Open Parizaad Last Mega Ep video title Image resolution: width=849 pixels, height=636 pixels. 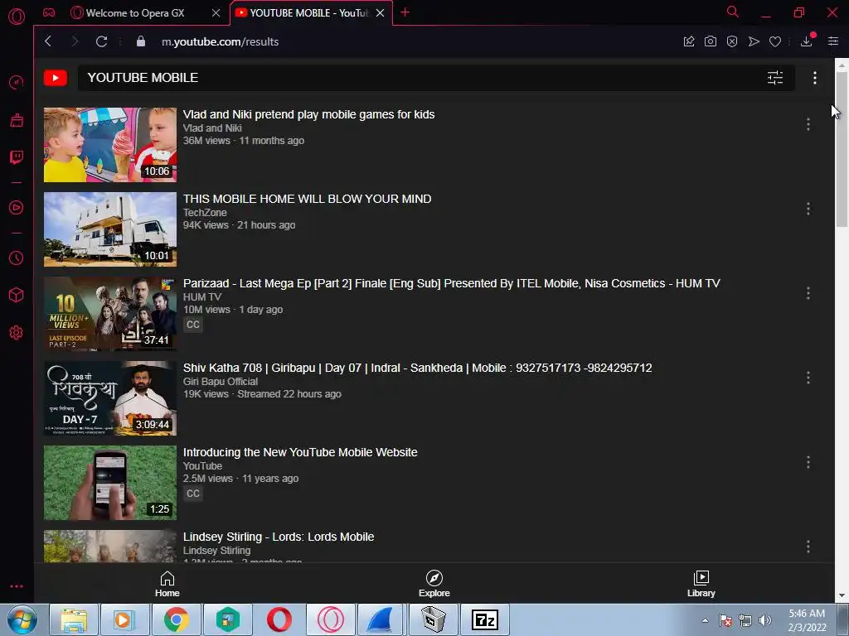click(452, 283)
